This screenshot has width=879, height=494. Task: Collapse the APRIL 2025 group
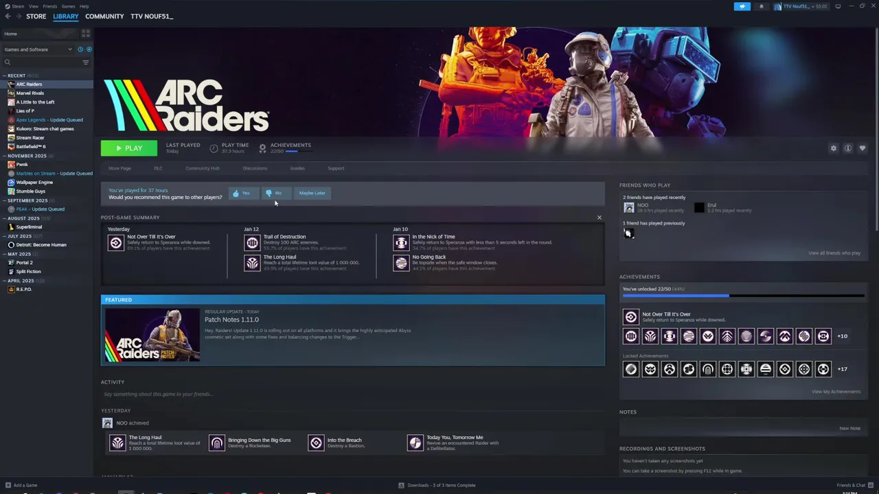[4, 281]
